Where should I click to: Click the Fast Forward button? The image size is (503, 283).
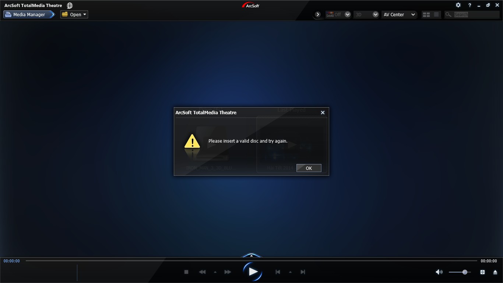[228, 272]
